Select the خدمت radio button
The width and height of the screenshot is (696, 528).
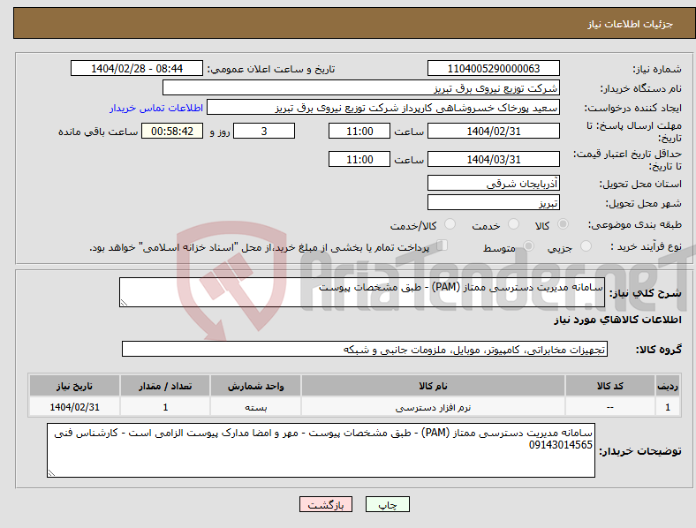click(x=513, y=224)
